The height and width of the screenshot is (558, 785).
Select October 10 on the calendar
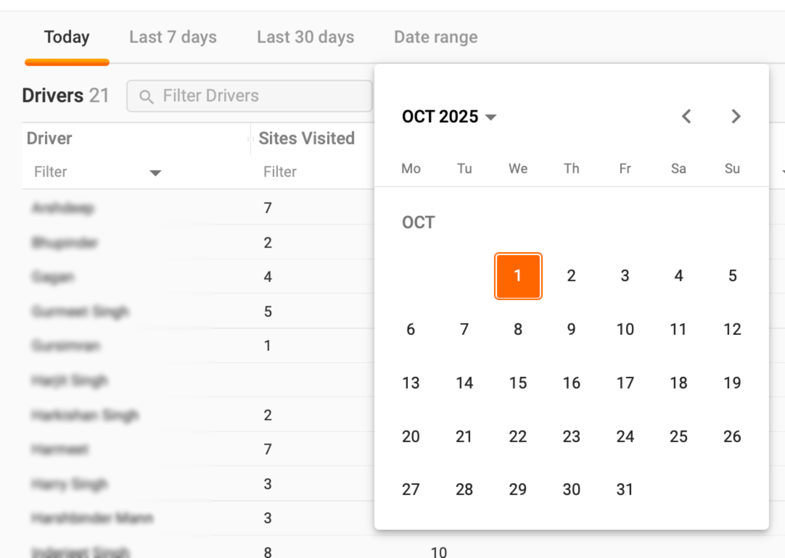624,329
